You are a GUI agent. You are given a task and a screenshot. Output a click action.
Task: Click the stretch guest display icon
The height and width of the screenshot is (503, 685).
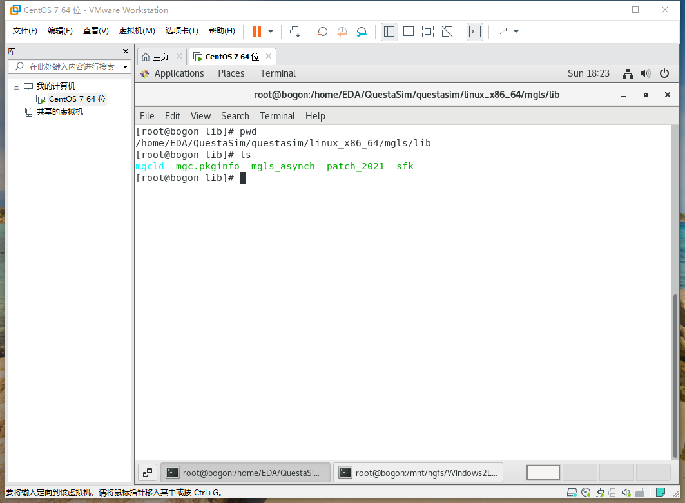pyautogui.click(x=503, y=32)
